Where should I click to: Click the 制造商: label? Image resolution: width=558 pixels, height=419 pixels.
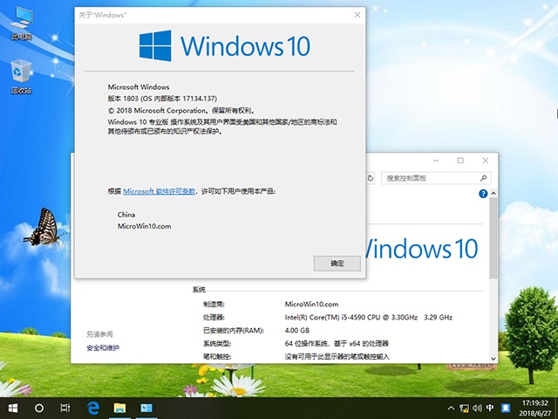click(x=214, y=305)
